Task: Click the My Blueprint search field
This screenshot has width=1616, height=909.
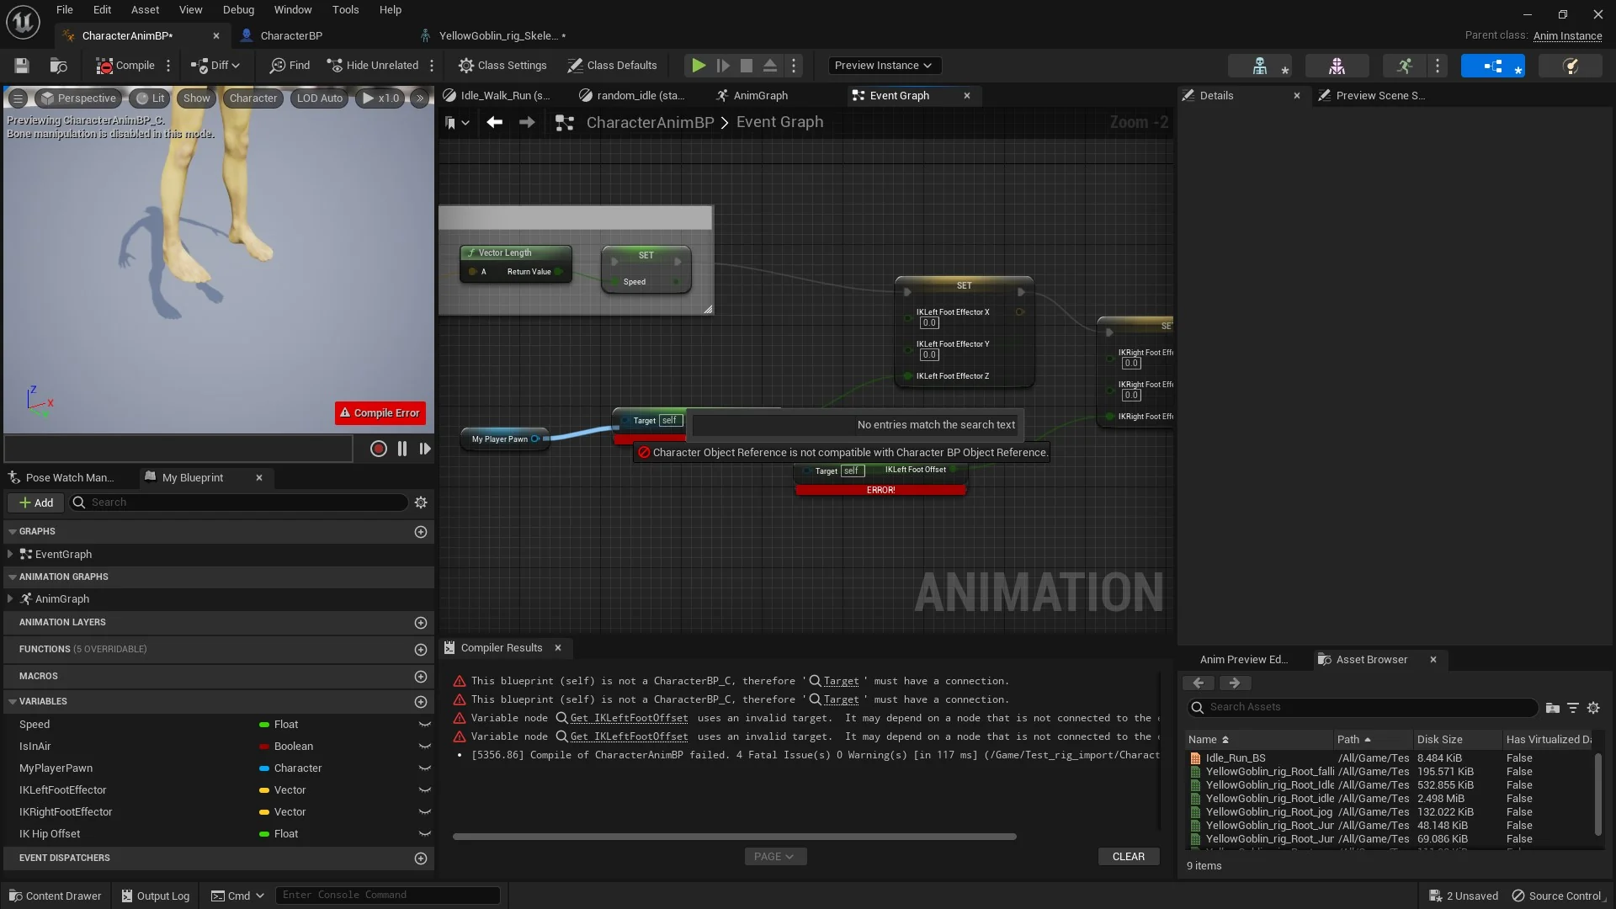Action: click(239, 503)
